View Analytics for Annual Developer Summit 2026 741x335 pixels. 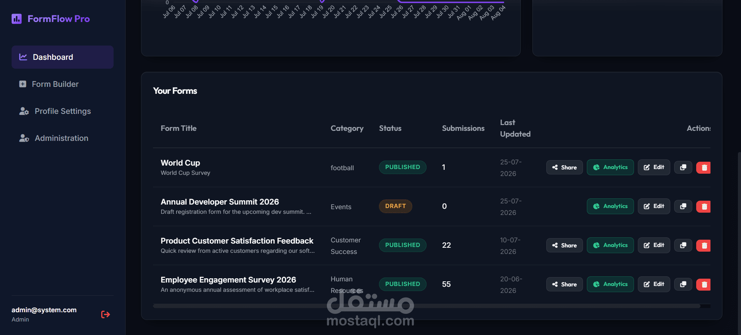pos(610,206)
